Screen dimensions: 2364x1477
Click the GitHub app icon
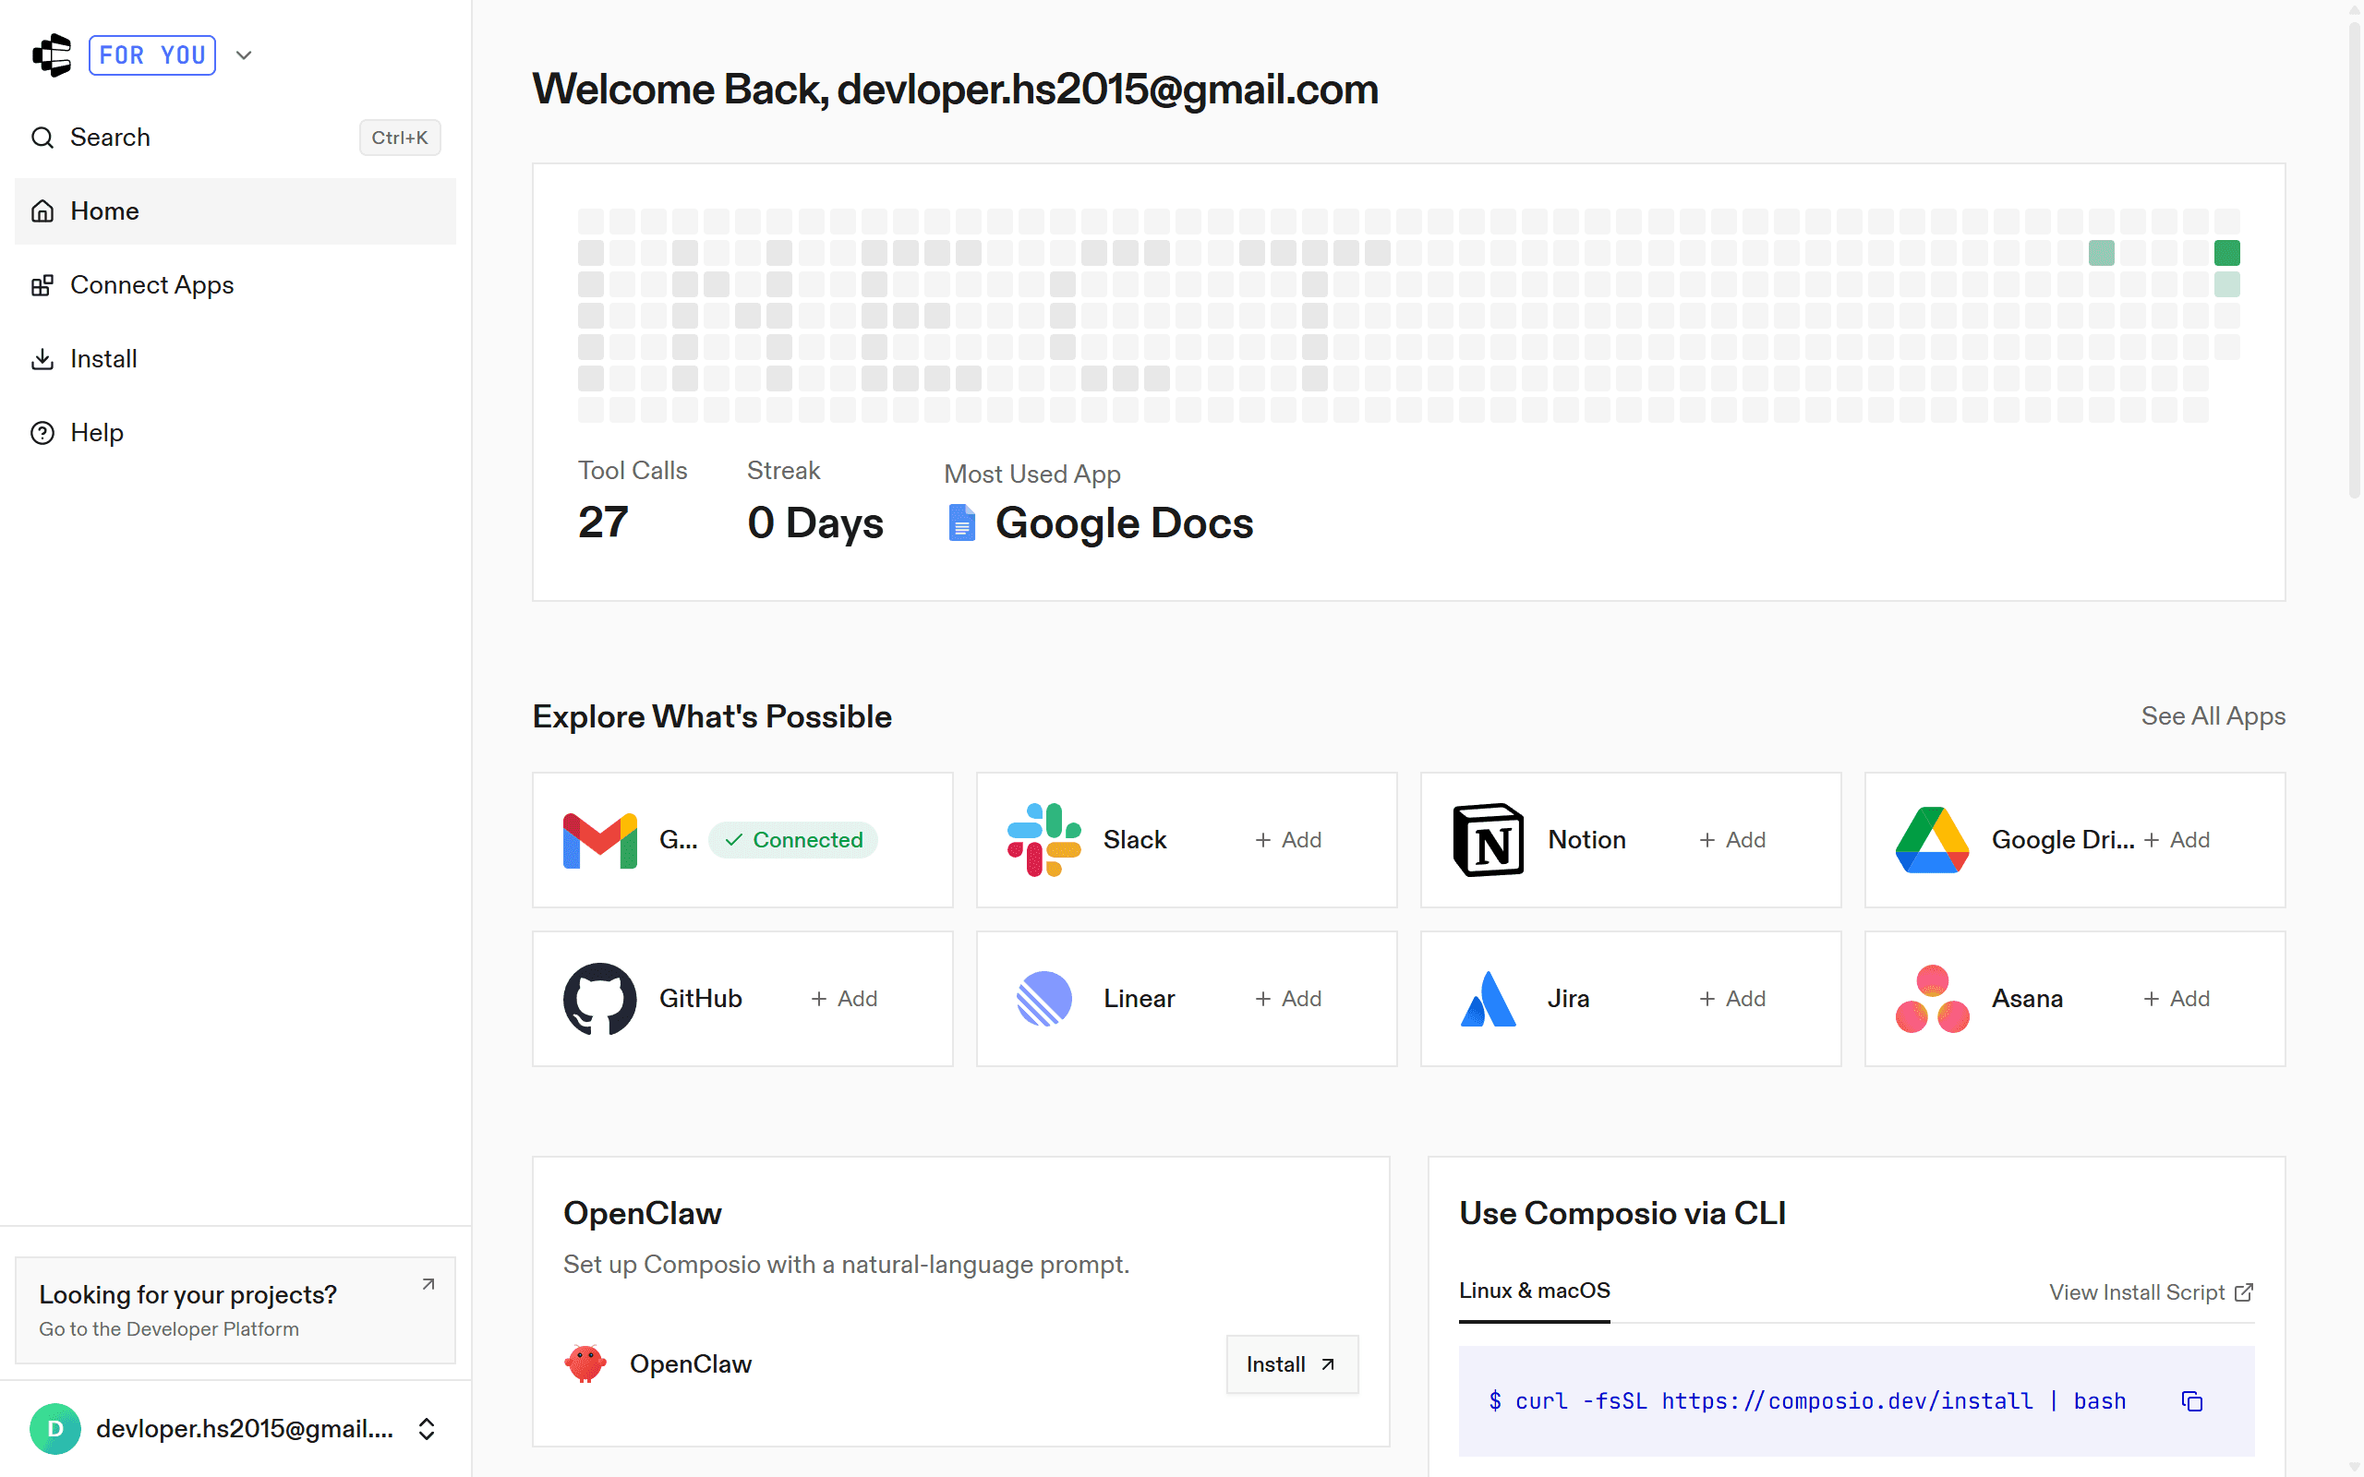[600, 998]
